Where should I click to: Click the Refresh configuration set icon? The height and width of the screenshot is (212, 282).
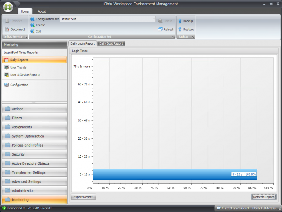coord(160,29)
